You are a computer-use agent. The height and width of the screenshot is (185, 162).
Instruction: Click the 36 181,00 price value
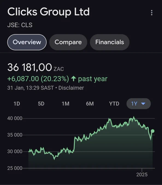pyautogui.click(x=30, y=67)
